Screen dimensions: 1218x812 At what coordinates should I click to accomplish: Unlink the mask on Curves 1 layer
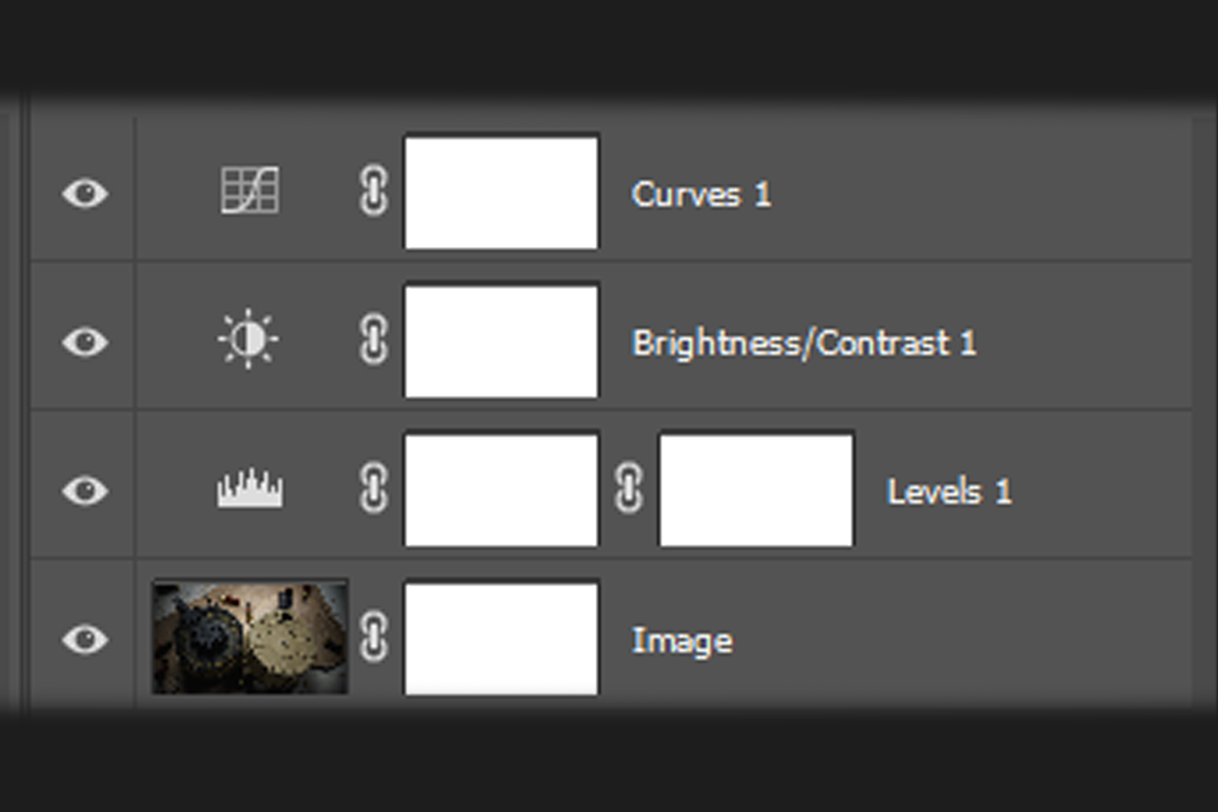[x=374, y=192]
